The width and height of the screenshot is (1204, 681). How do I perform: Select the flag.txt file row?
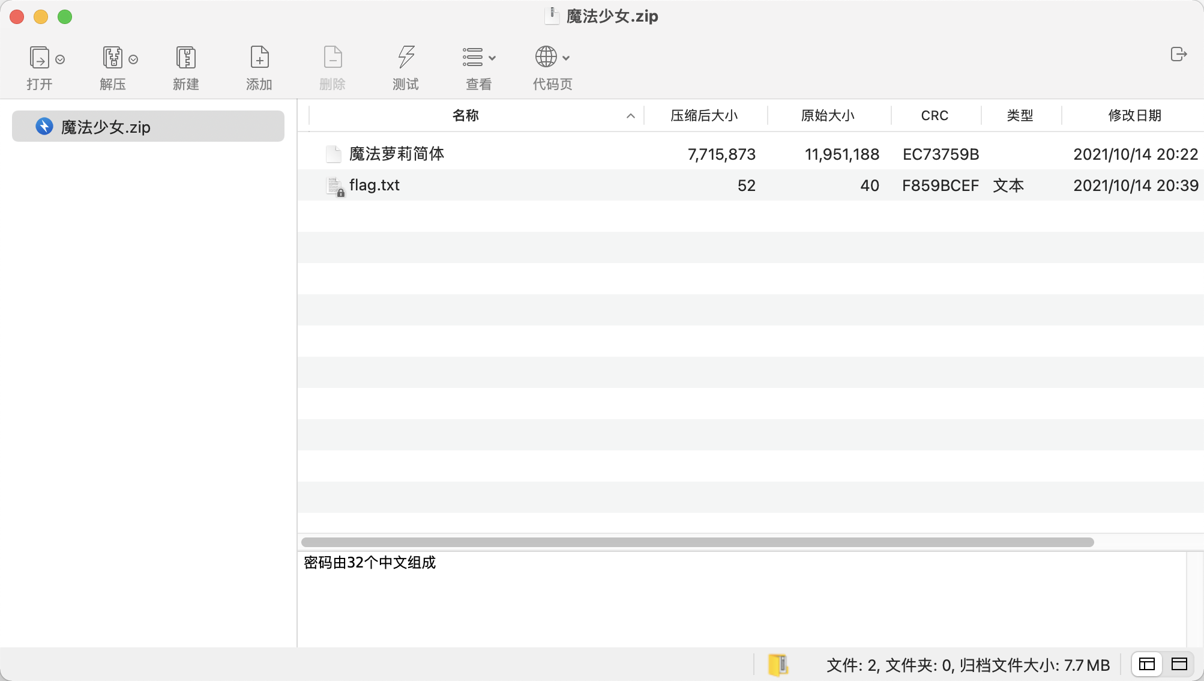coord(751,185)
